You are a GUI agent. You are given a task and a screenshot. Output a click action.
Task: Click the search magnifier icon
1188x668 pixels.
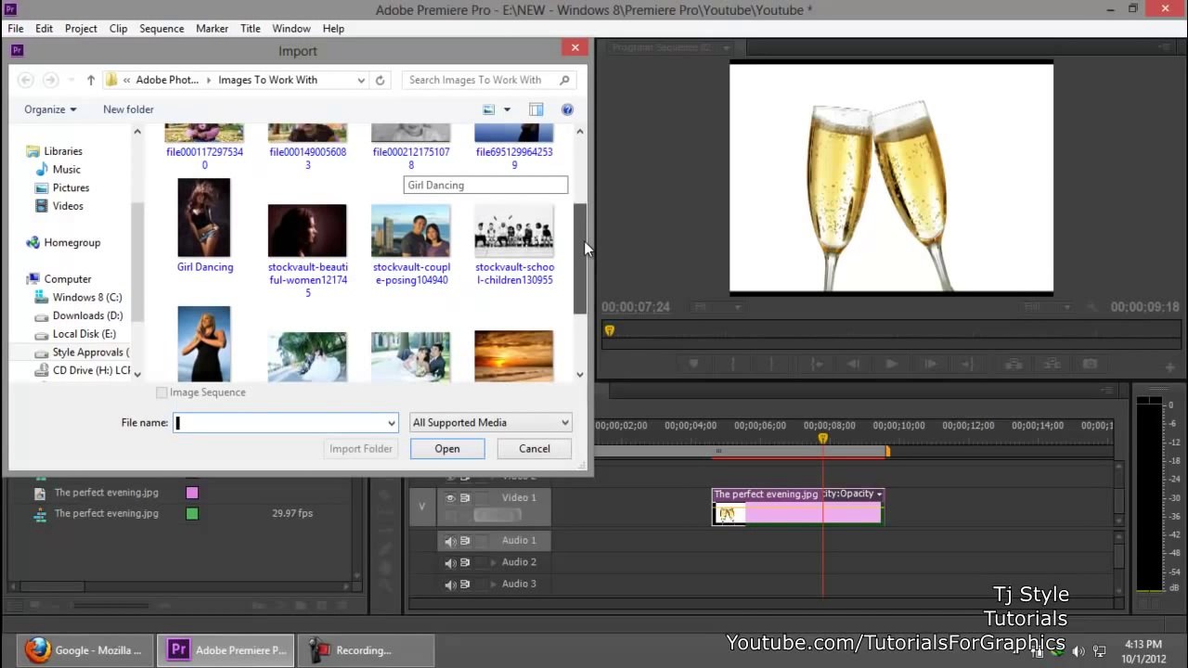pyautogui.click(x=563, y=80)
